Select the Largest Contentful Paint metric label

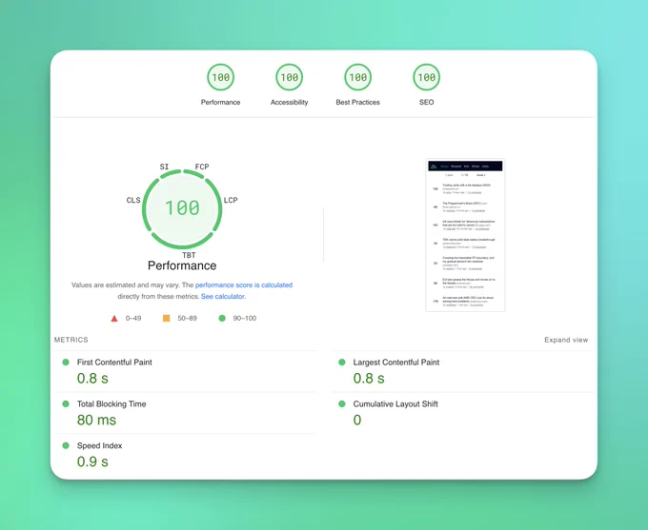coord(396,362)
